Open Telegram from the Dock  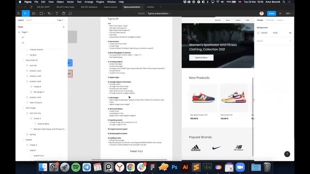[x=87, y=167]
